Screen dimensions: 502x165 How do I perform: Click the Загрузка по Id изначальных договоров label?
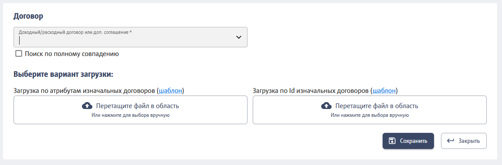[311, 91]
